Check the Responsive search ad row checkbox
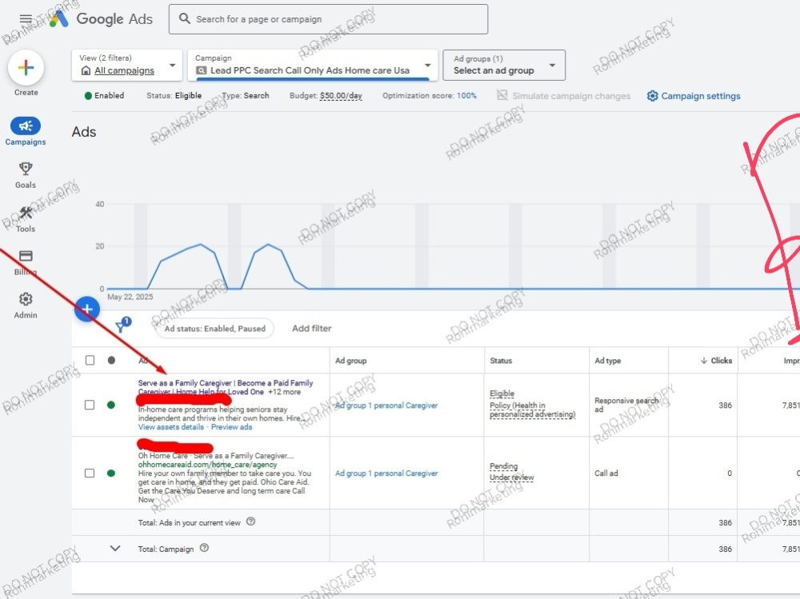Viewport: 800px width, 599px height. coord(90,405)
